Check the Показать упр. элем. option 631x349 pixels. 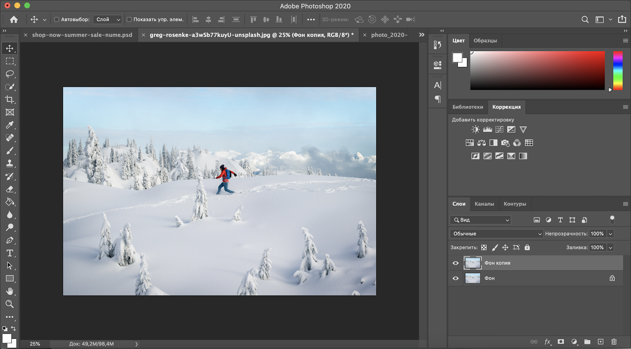tap(129, 19)
